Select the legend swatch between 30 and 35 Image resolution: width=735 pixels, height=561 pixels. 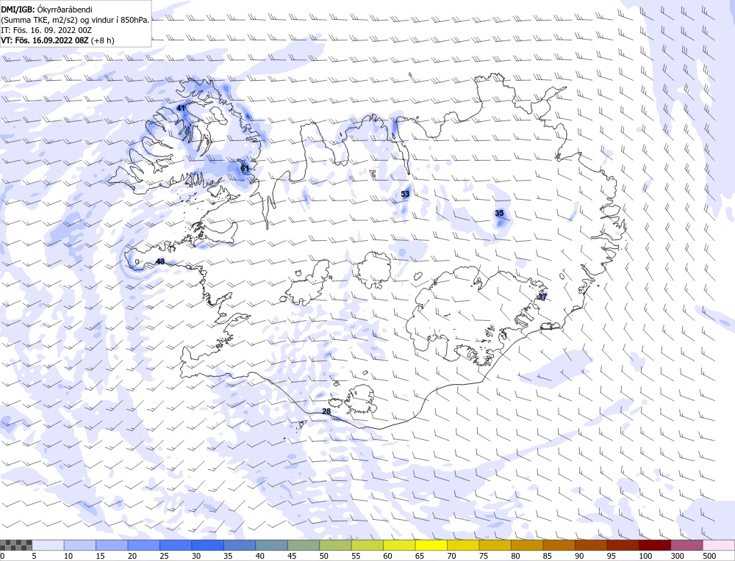[x=208, y=545]
